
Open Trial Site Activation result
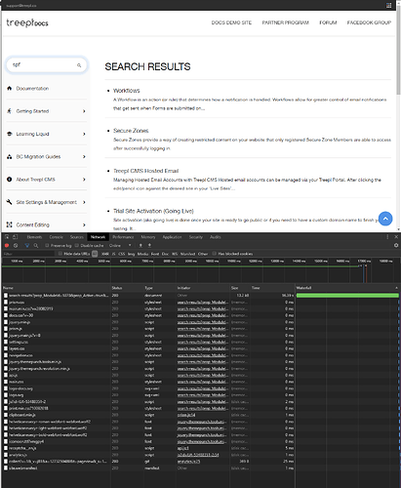click(x=153, y=211)
